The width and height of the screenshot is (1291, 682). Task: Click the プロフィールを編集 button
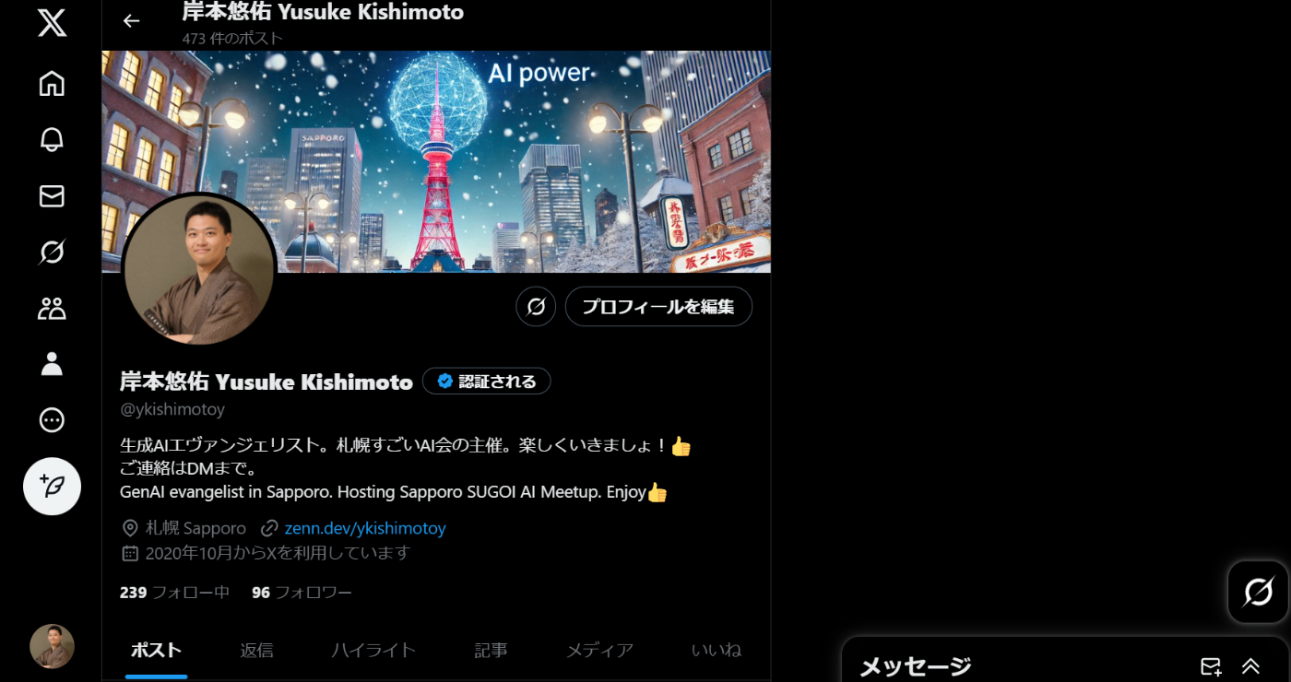[658, 306]
